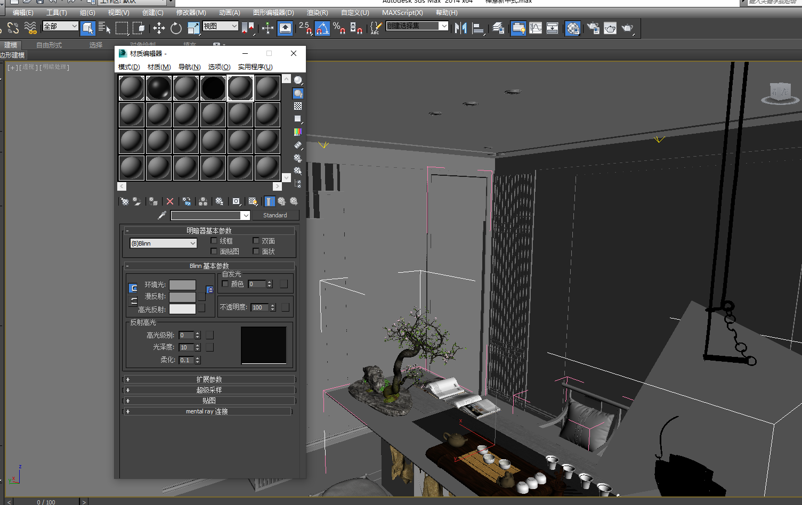
Task: Open the 模式(D) menu in Material Editor
Action: [x=129, y=67]
